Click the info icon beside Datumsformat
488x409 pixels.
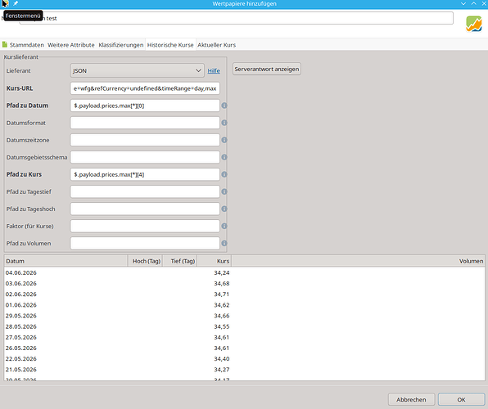(224, 123)
